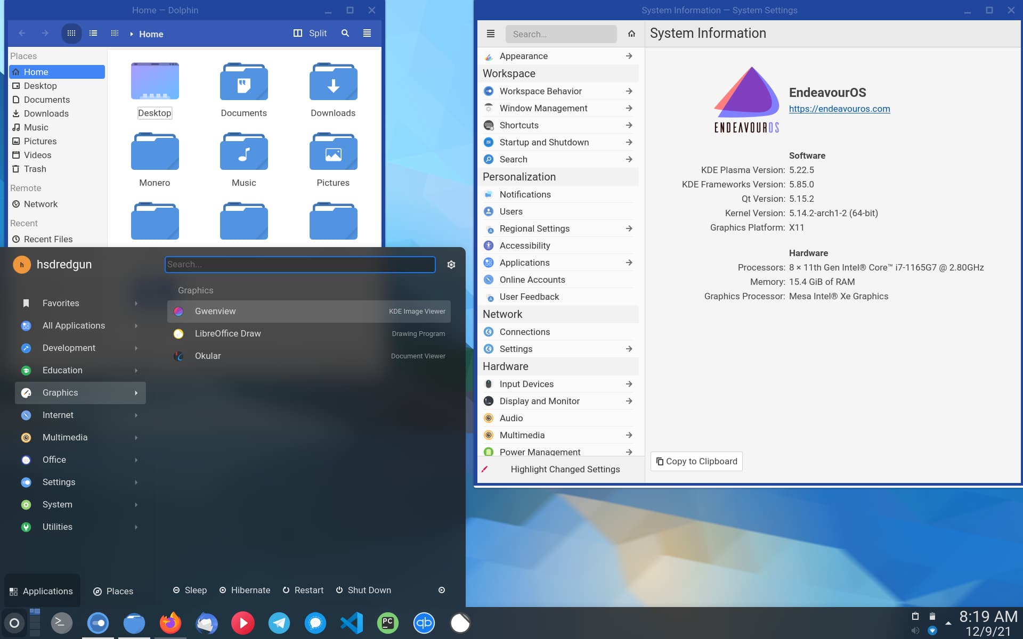Open Audio settings module
1023x639 pixels.
pyautogui.click(x=558, y=419)
